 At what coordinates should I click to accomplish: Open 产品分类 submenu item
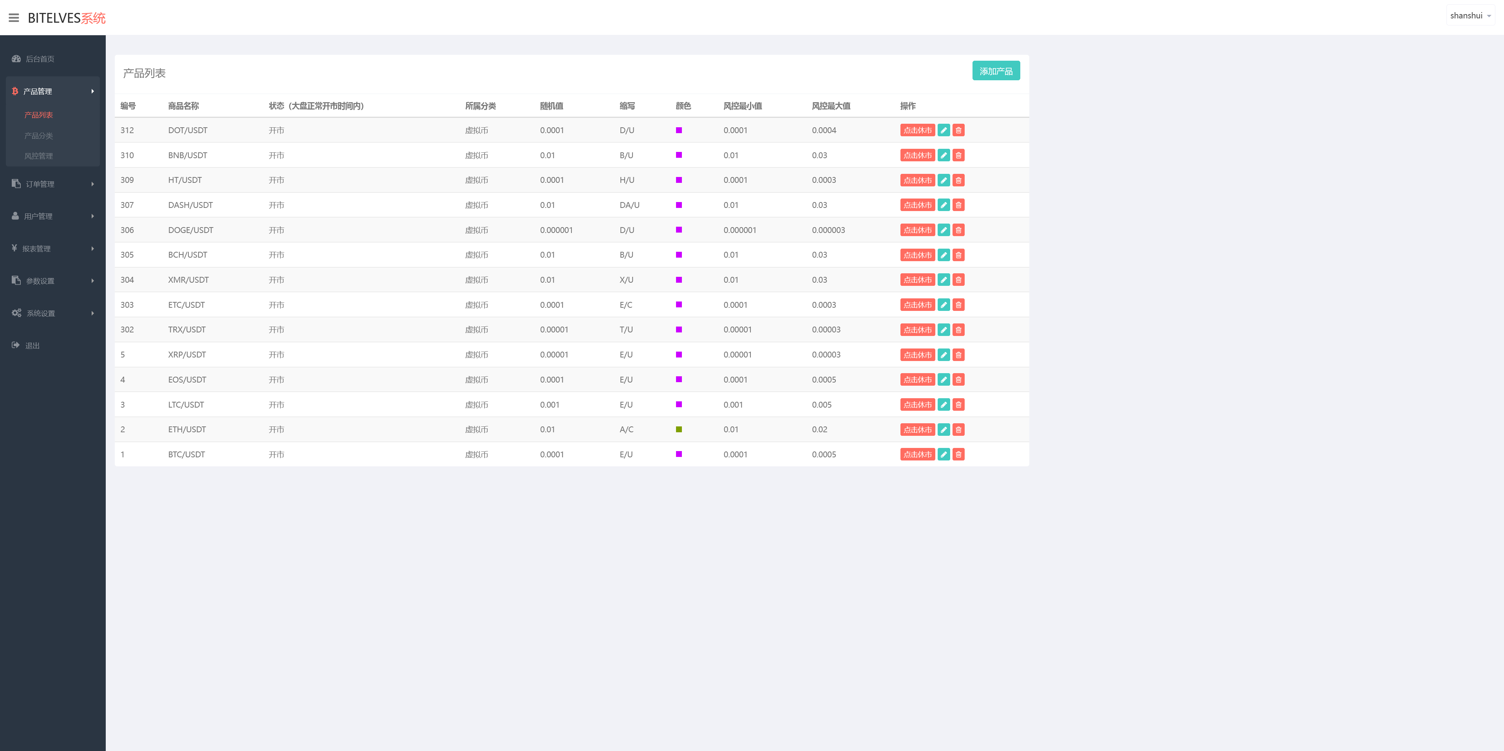[38, 135]
